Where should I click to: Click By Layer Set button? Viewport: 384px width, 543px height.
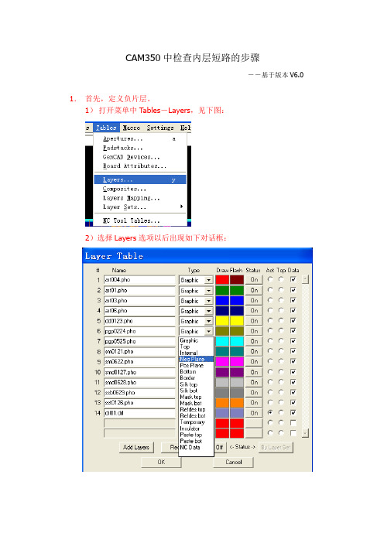pos(276,447)
